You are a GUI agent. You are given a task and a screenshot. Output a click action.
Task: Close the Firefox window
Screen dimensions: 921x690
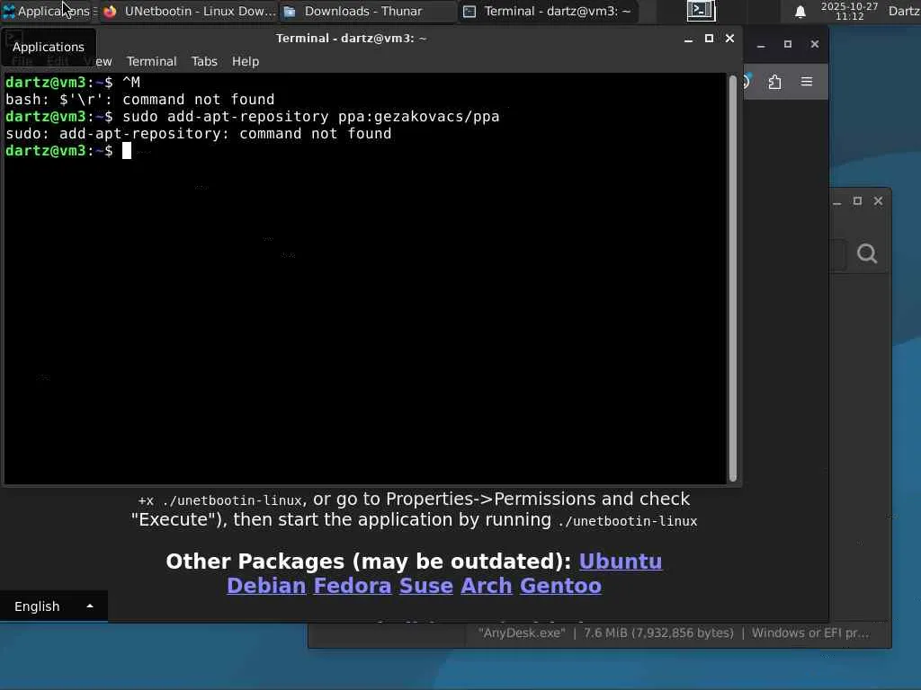click(x=815, y=44)
